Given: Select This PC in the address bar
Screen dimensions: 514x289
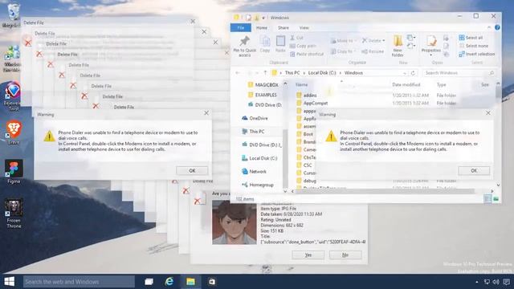Looking at the screenshot, I should [x=292, y=73].
